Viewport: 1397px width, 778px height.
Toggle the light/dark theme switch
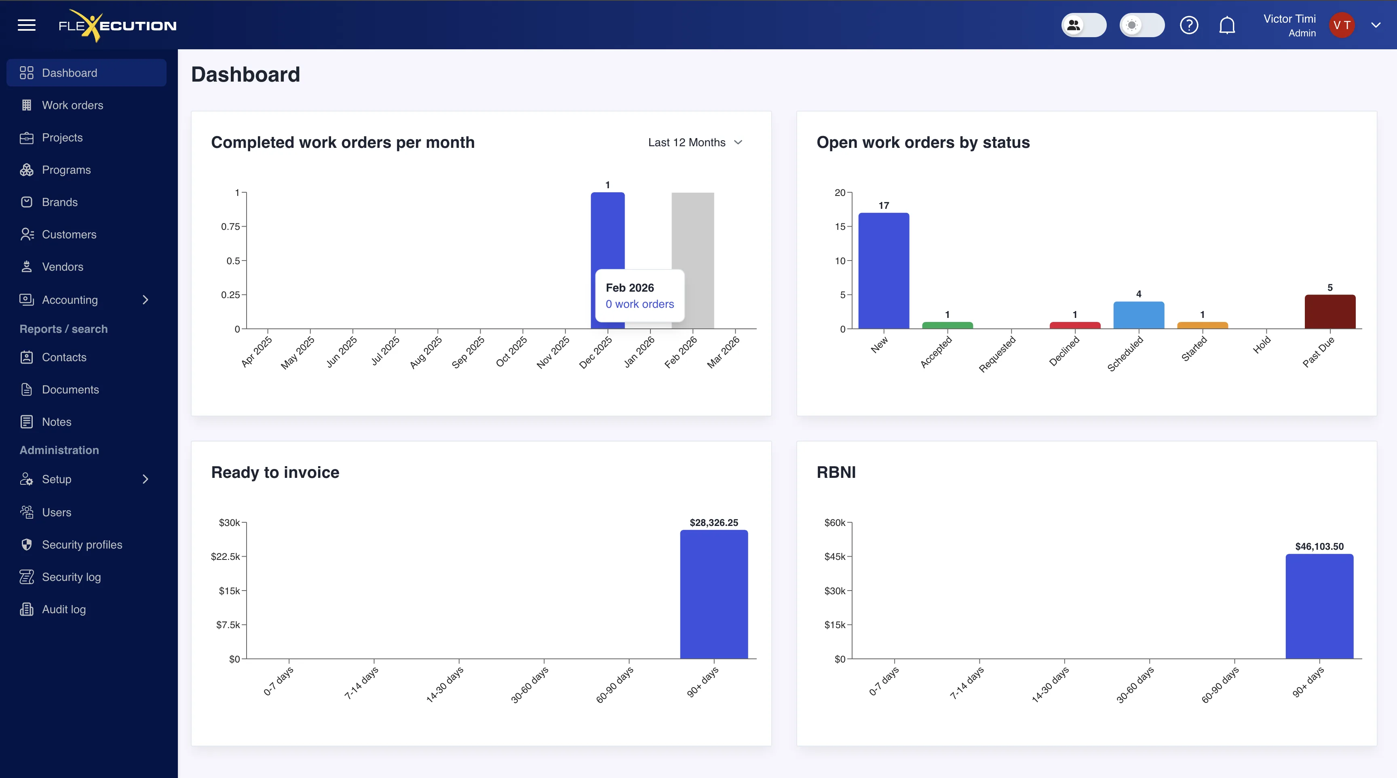click(1142, 25)
